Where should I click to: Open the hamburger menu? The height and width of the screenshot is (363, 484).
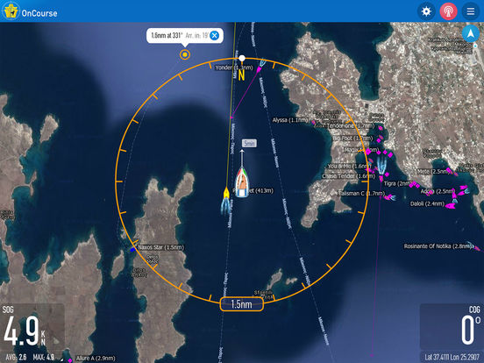click(x=471, y=11)
